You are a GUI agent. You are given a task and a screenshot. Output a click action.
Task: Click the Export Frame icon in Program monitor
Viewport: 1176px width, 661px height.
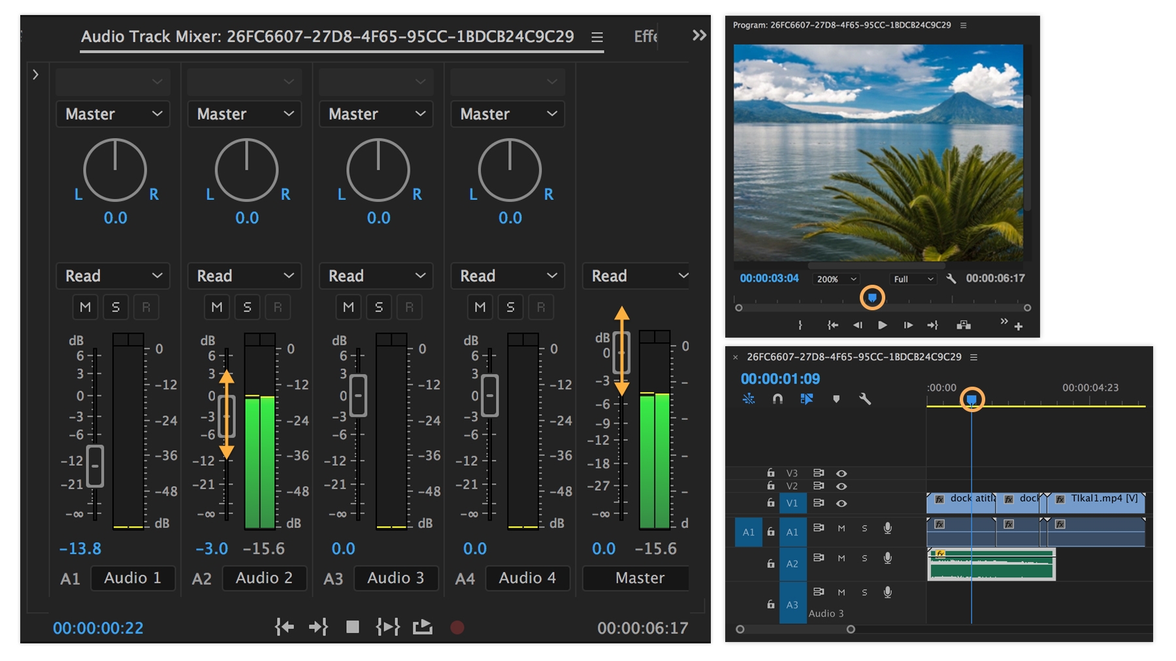tap(964, 325)
